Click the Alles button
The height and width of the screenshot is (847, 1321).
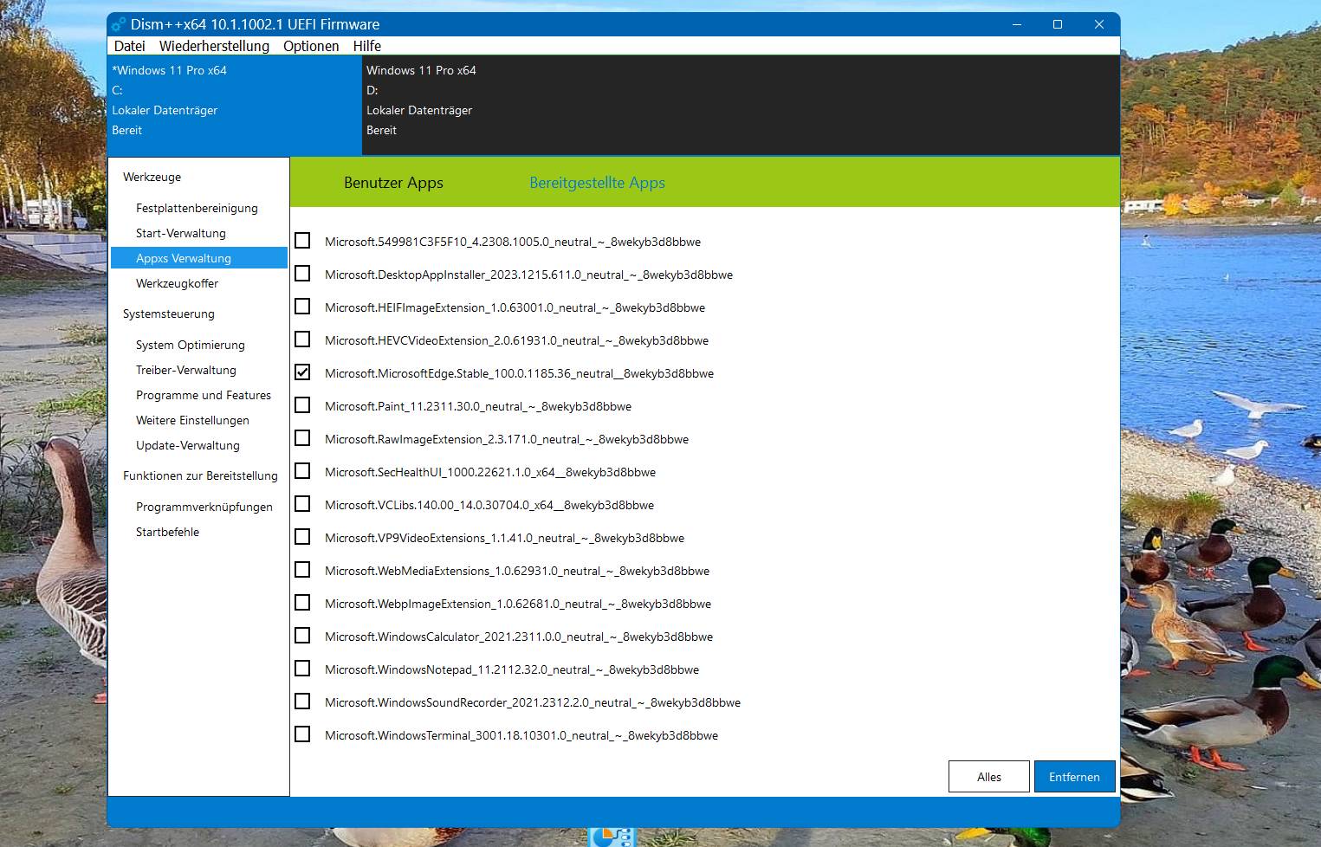pyautogui.click(x=989, y=777)
